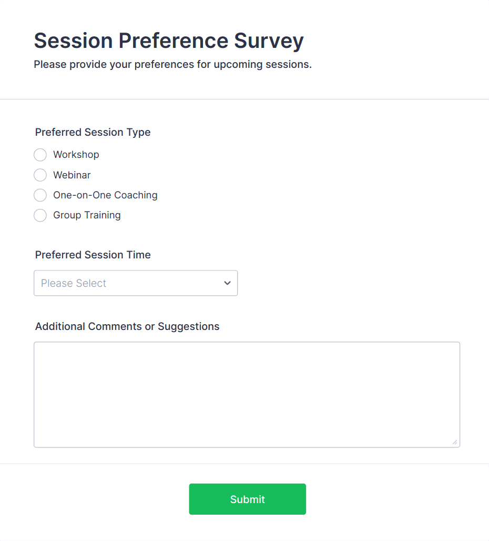Select the Group Training radio button
The image size is (489, 541).
(x=40, y=215)
